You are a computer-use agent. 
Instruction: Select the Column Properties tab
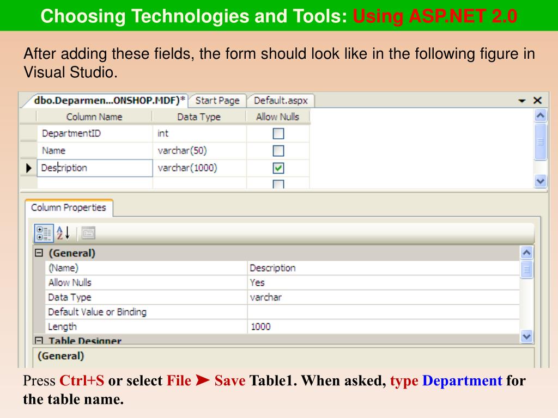69,207
